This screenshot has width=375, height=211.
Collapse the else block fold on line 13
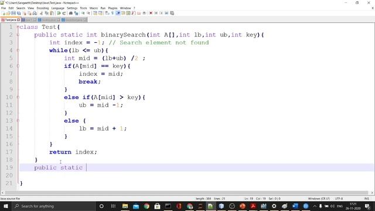click(x=18, y=121)
